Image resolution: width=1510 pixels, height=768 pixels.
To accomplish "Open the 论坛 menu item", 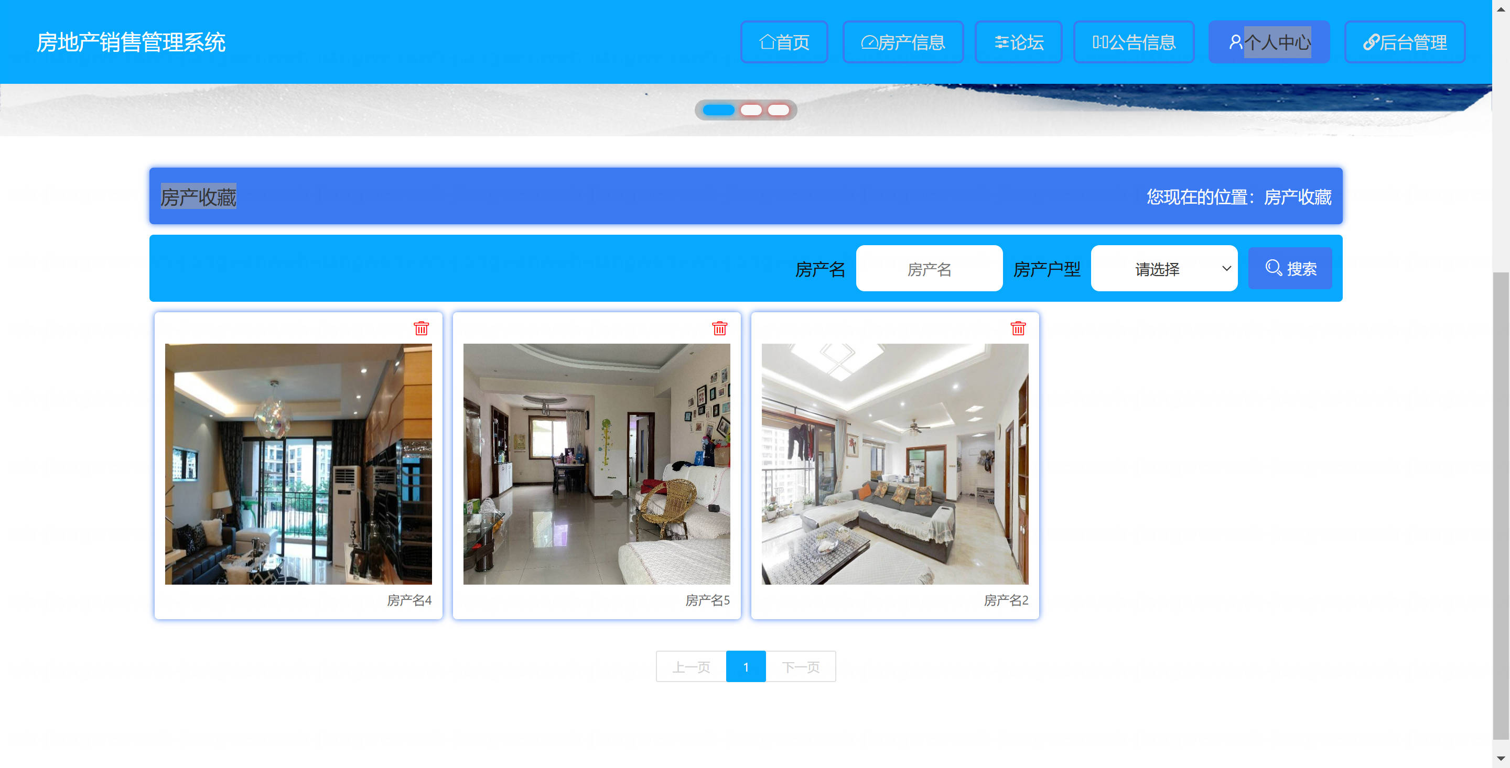I will pyautogui.click(x=1018, y=42).
